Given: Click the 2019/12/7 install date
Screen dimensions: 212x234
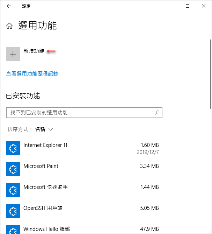Looking at the screenshot, I should [x=148, y=152].
